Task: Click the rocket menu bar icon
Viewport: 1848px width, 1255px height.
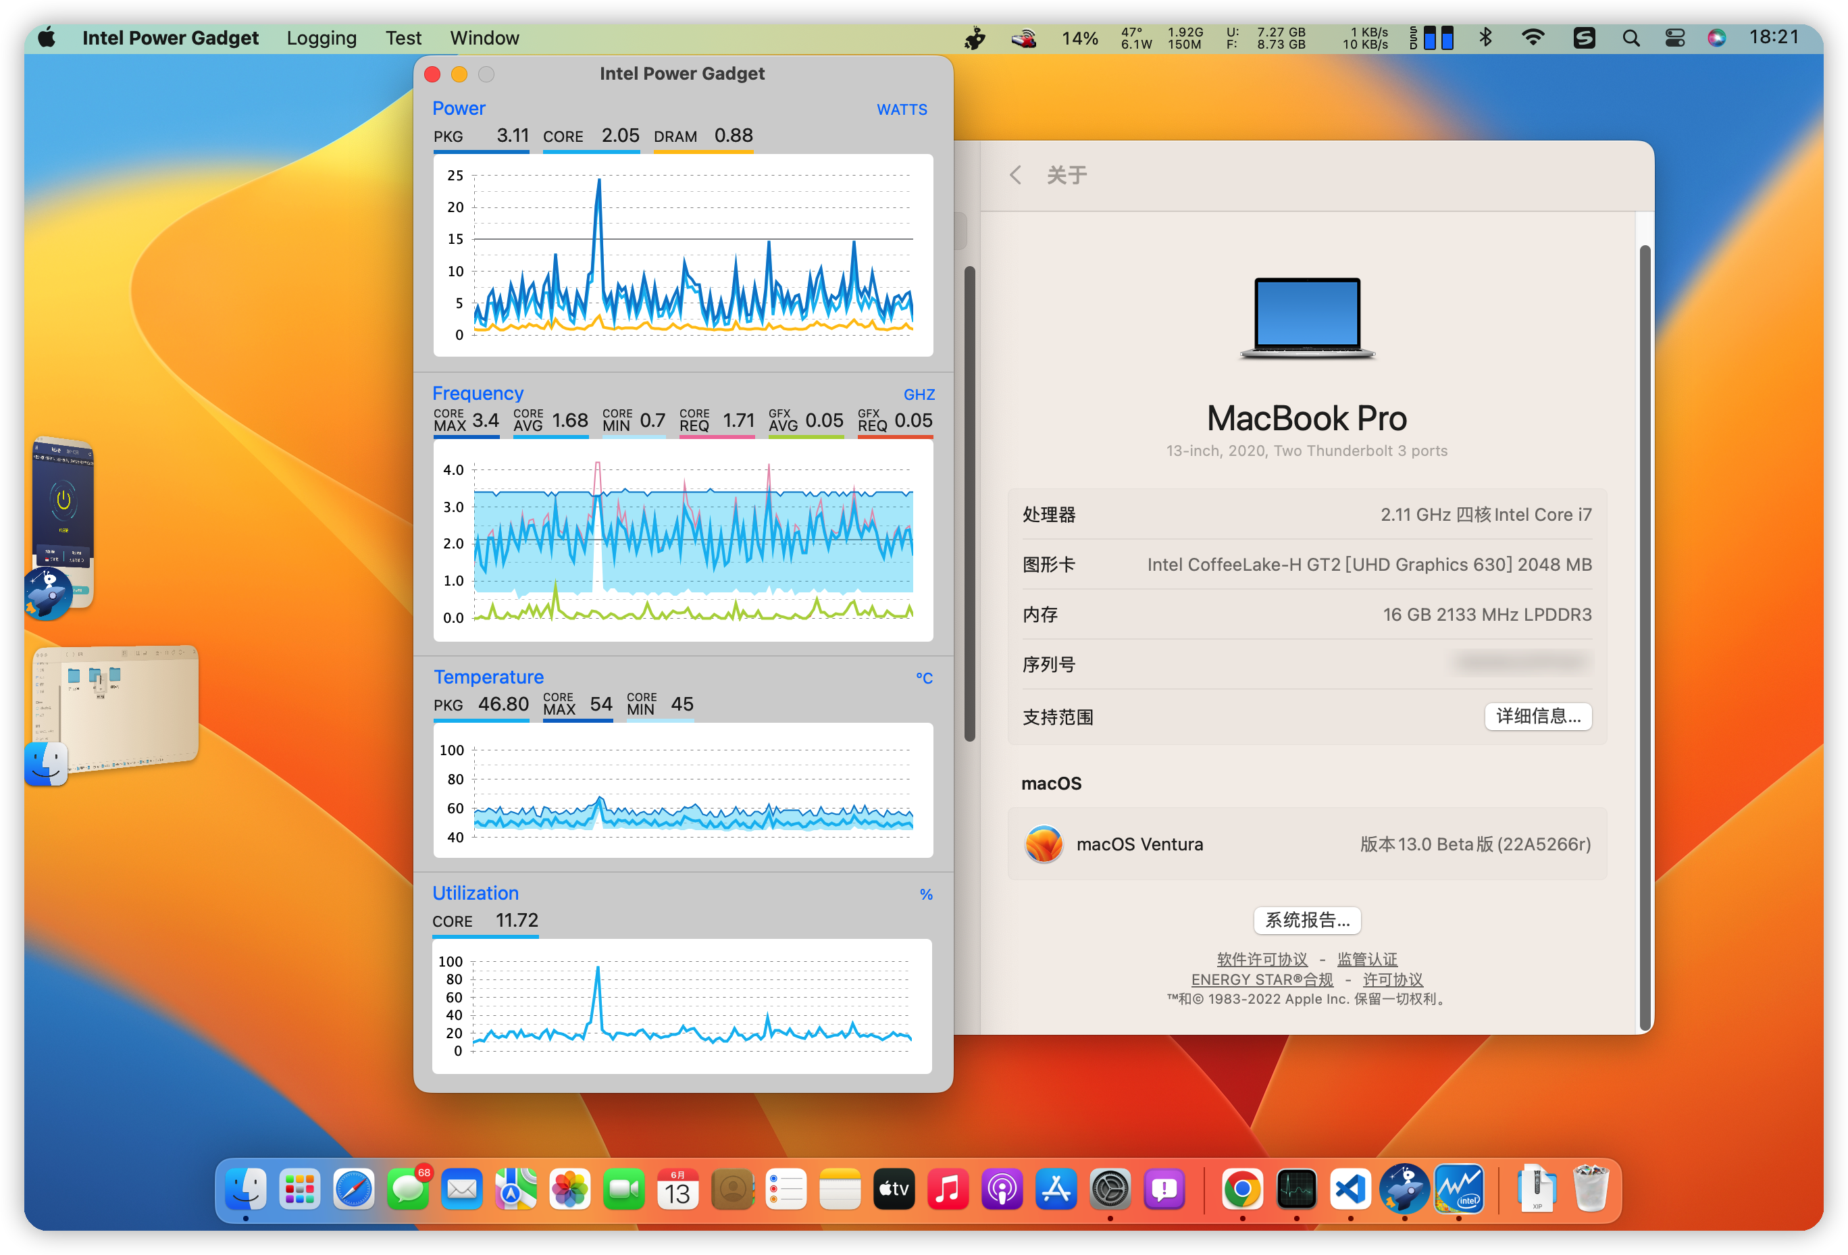Action: pyautogui.click(x=975, y=37)
